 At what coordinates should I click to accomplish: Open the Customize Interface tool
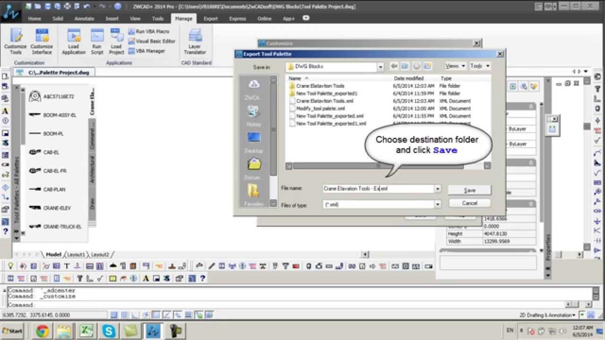tap(42, 42)
